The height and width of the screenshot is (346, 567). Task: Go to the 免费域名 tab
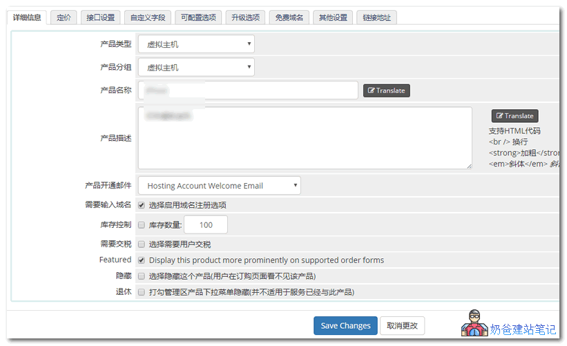[x=289, y=17]
